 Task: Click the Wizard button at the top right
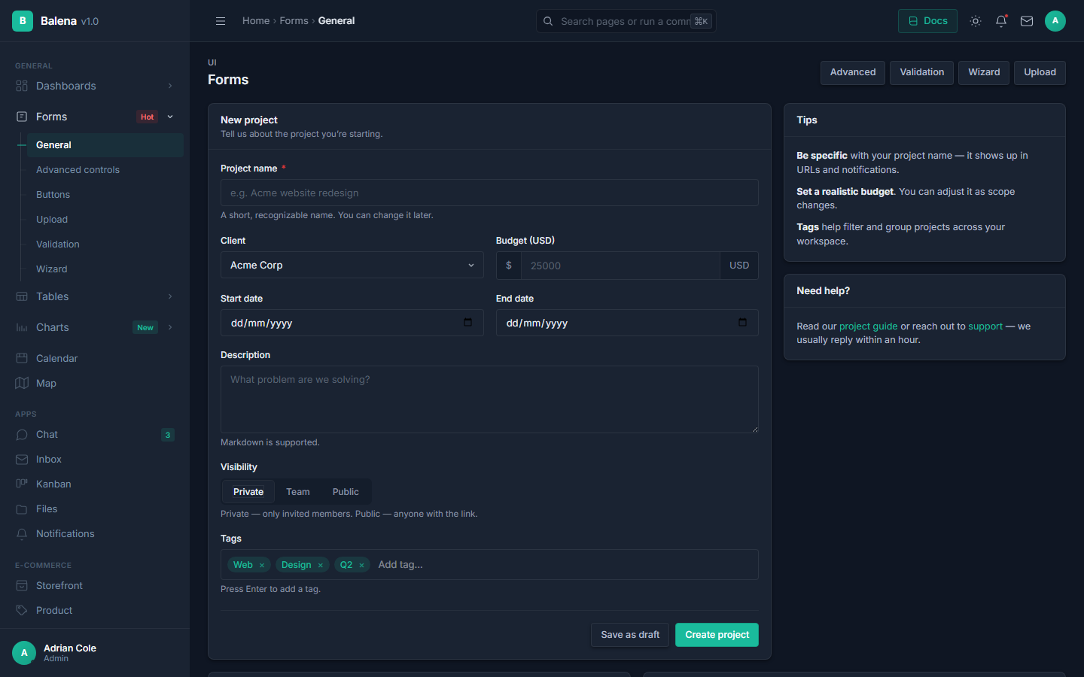[x=984, y=72]
